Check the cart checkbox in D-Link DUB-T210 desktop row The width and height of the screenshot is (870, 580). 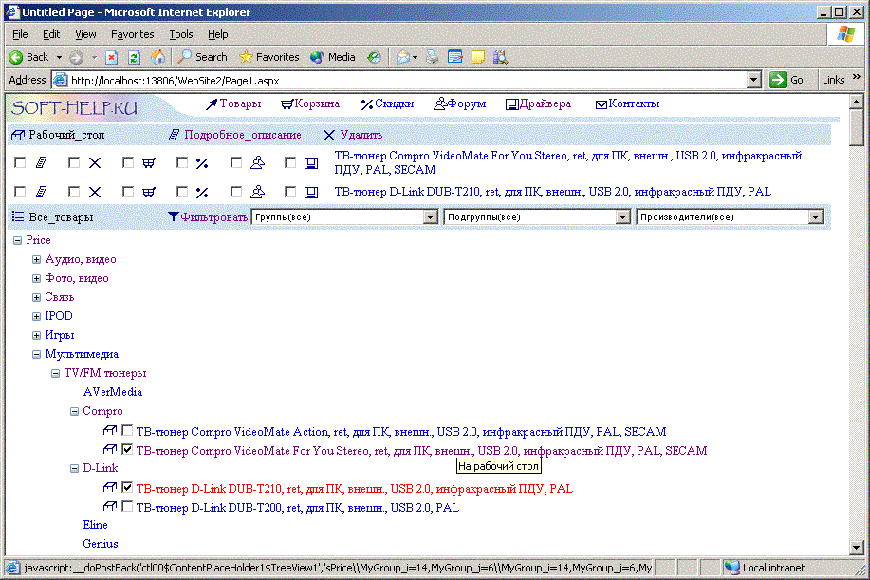[x=128, y=192]
